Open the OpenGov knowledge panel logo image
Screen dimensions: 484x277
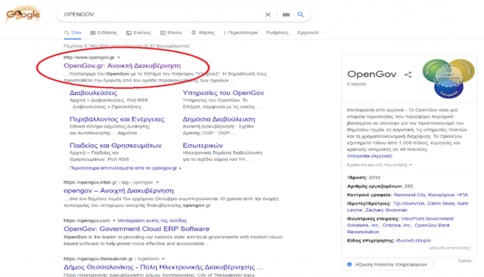[x=448, y=78]
